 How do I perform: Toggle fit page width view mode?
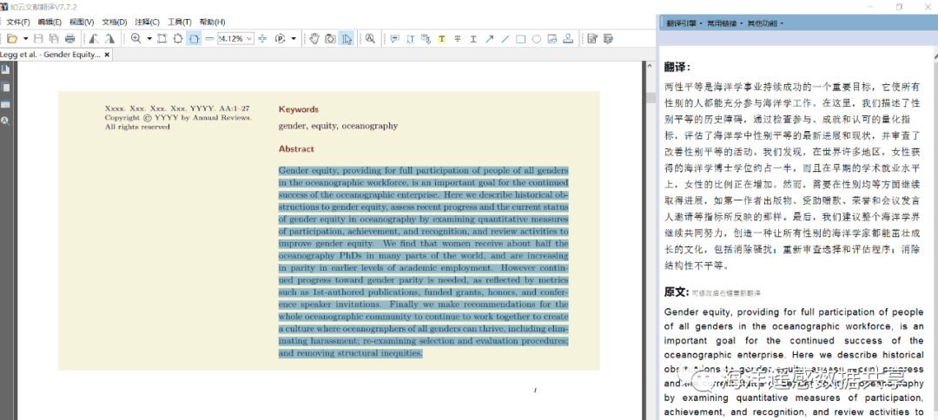click(194, 38)
